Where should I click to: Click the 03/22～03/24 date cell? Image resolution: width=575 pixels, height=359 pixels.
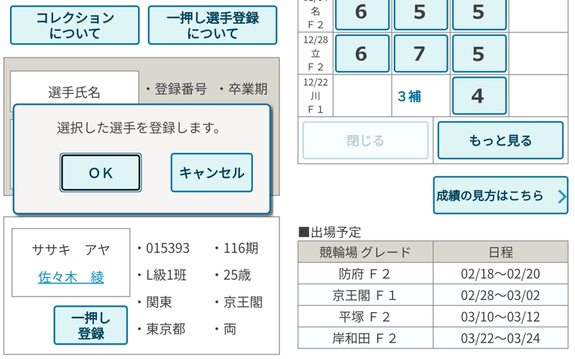pos(500,337)
